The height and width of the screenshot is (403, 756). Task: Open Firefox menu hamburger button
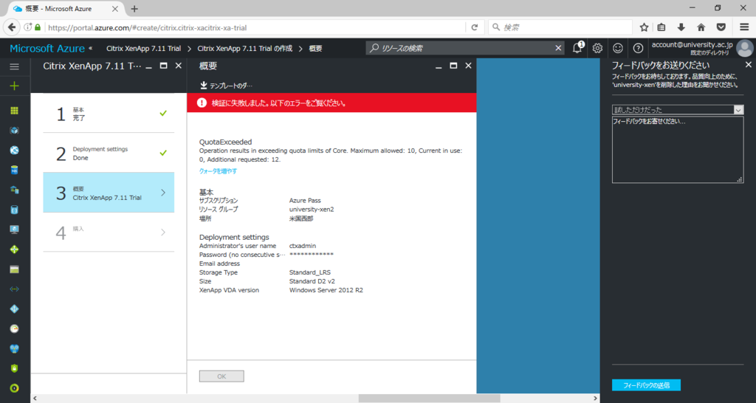click(x=744, y=27)
